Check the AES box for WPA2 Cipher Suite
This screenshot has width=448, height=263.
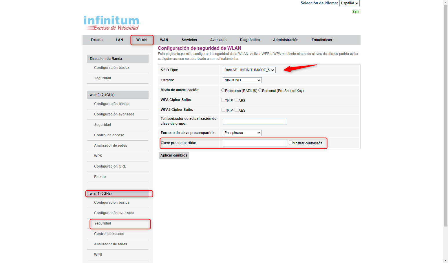236,110
